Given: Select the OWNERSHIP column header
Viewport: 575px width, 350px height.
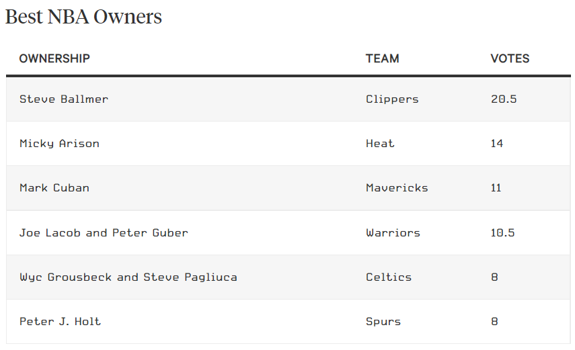Looking at the screenshot, I should [x=54, y=58].
